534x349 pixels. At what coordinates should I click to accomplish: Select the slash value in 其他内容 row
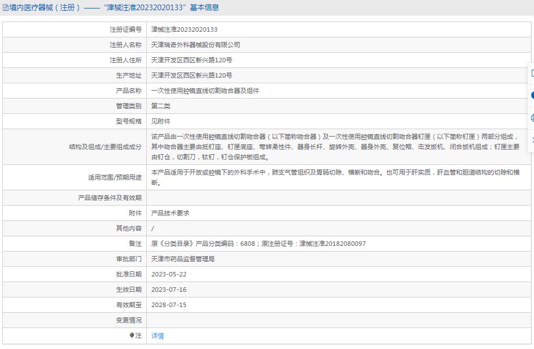[152, 228]
